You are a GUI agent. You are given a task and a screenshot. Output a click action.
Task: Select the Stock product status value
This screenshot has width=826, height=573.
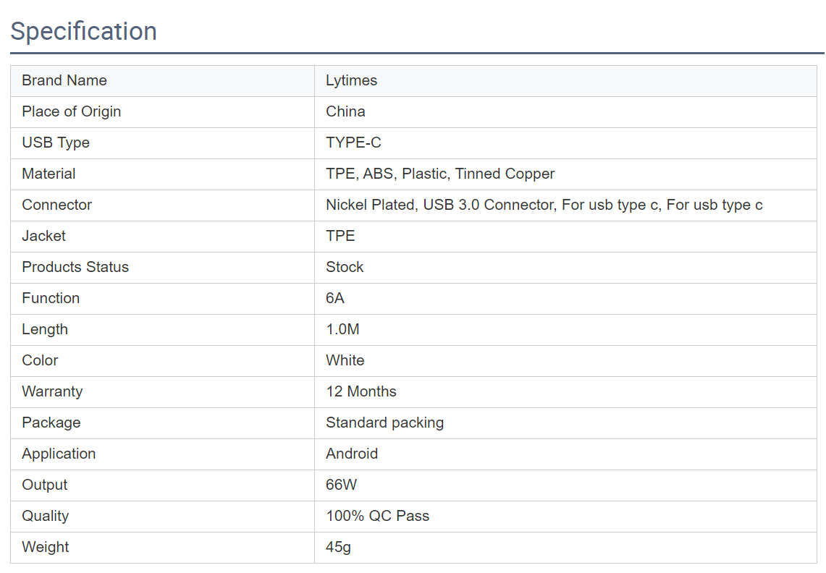click(345, 268)
